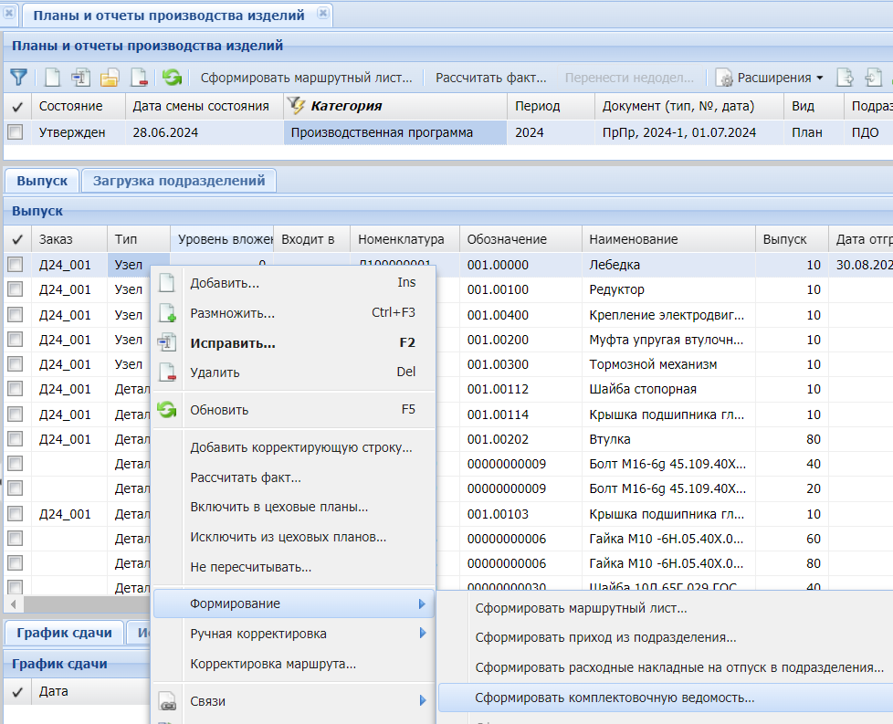Open the 'Расширения' dropdown
This screenshot has width=893, height=724.
pyautogui.click(x=772, y=78)
